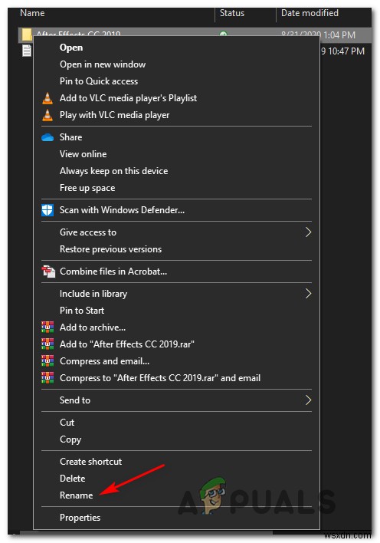
Task: Select Open in new window
Action: 103,64
